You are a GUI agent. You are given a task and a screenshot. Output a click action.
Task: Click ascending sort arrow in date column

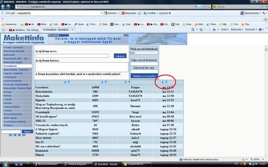(x=163, y=82)
